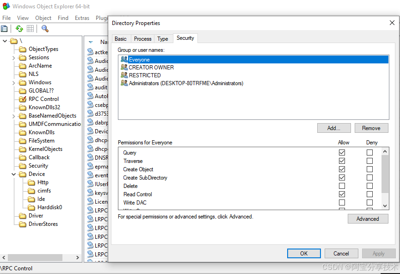The width and height of the screenshot is (400, 274).
Task: Click the RESTRICTED group icon
Action: point(124,75)
